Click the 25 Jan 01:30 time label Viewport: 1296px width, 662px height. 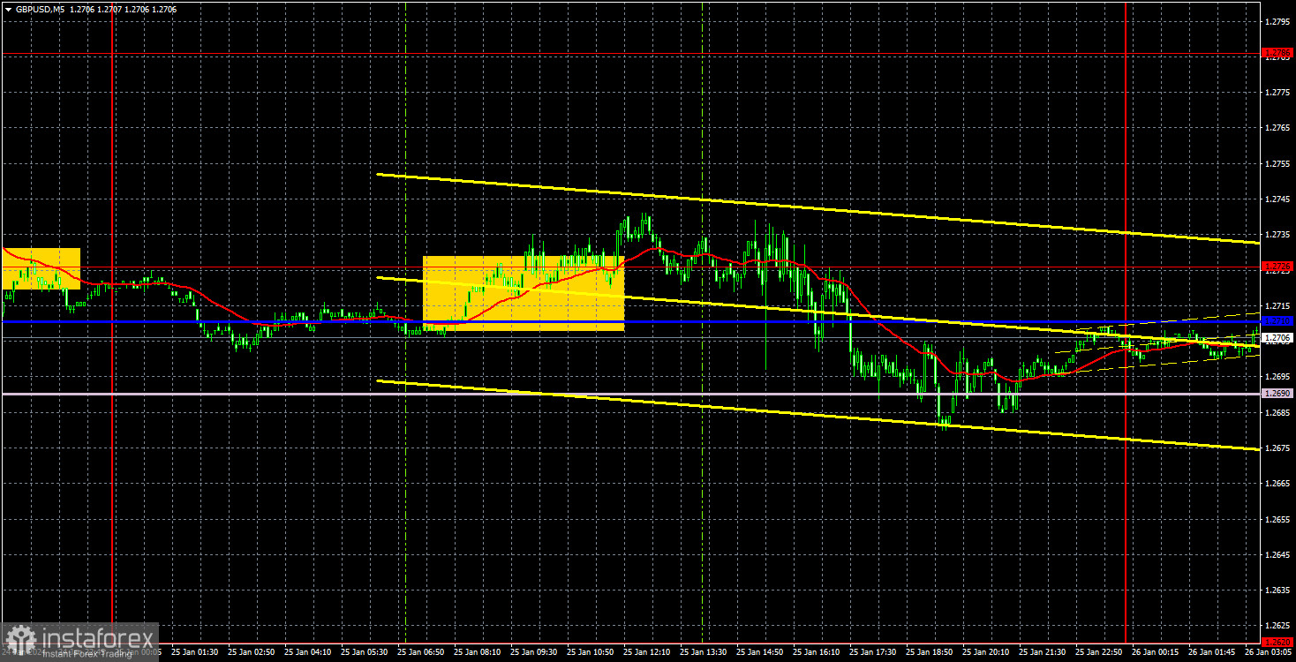194,652
